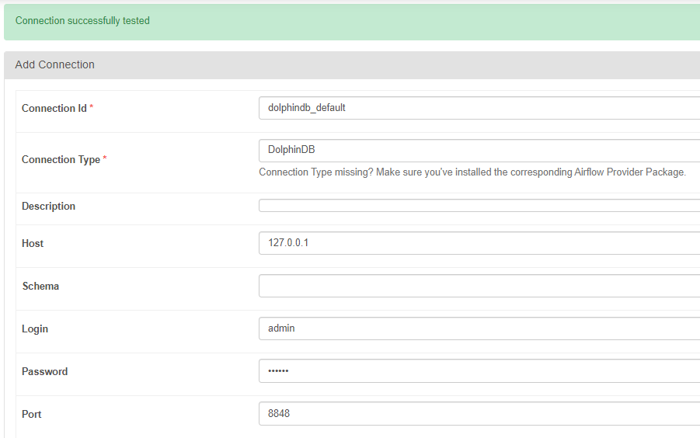Focus the Description text box
This screenshot has height=438, width=700.
point(479,206)
